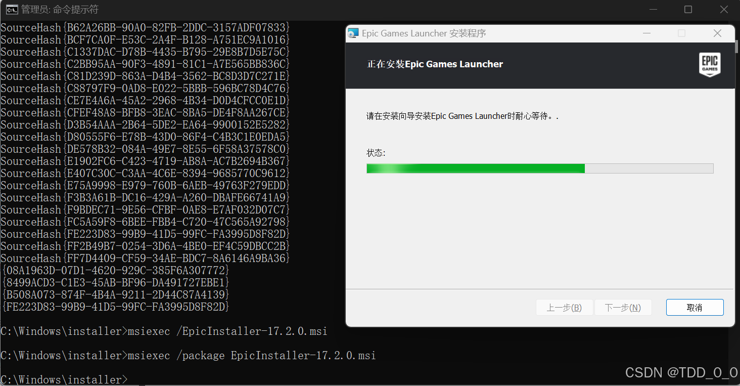Click the SourceHash{FF2B49B7-0254 line
This screenshot has width=740, height=386.
[146, 246]
